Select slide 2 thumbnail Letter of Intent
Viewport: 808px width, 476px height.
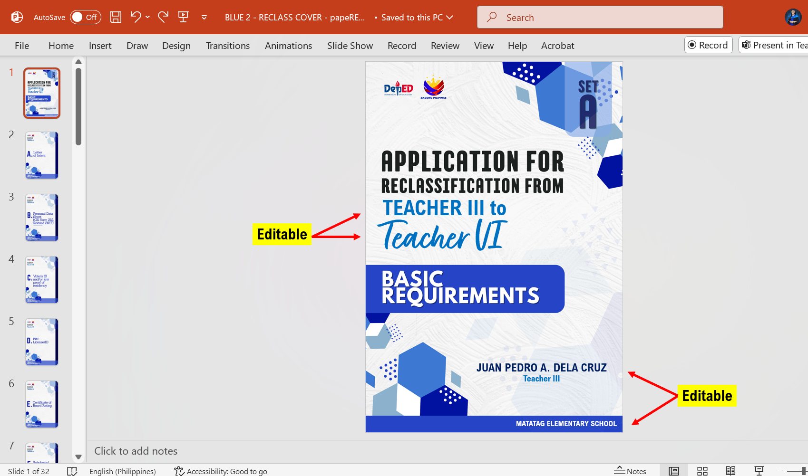(x=42, y=155)
